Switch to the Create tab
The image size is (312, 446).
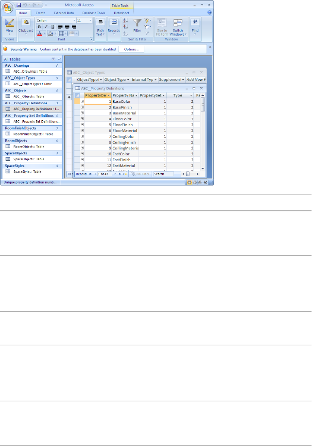tap(40, 13)
